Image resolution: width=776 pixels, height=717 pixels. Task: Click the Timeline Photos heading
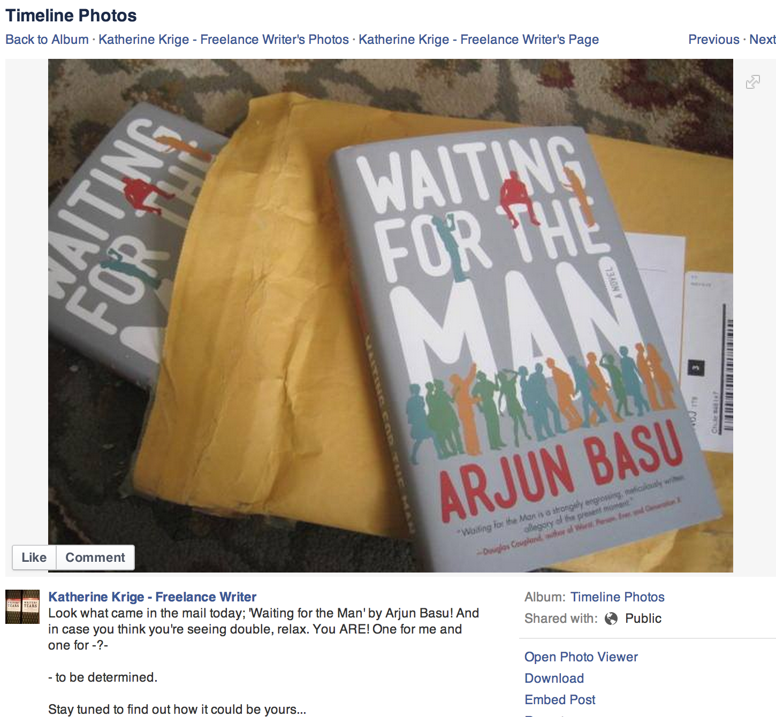[x=71, y=16]
